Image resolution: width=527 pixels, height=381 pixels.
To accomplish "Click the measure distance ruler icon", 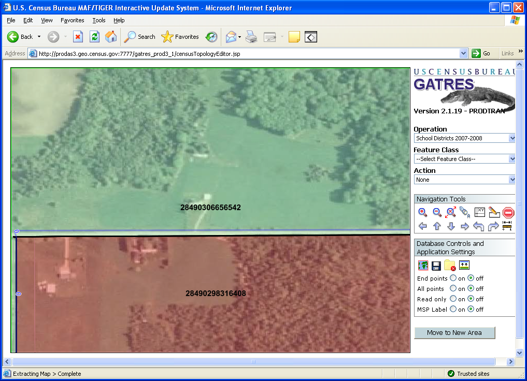I will tap(507, 226).
